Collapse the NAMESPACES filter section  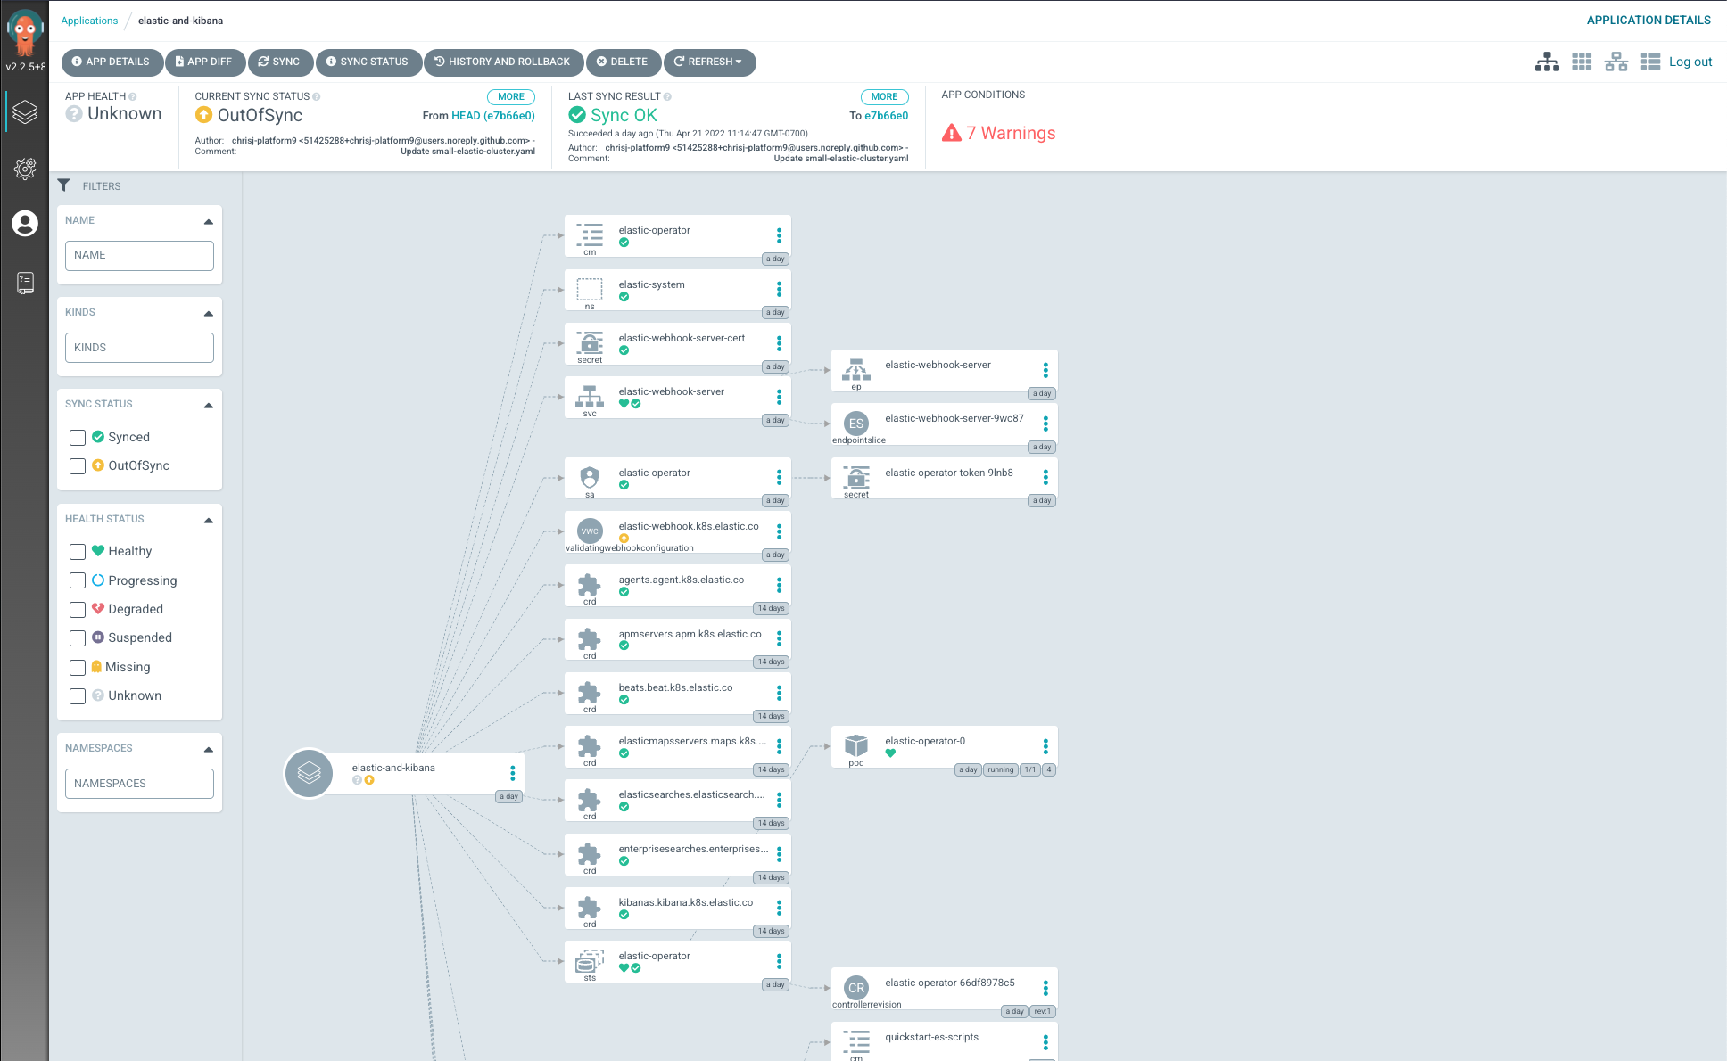(x=209, y=750)
